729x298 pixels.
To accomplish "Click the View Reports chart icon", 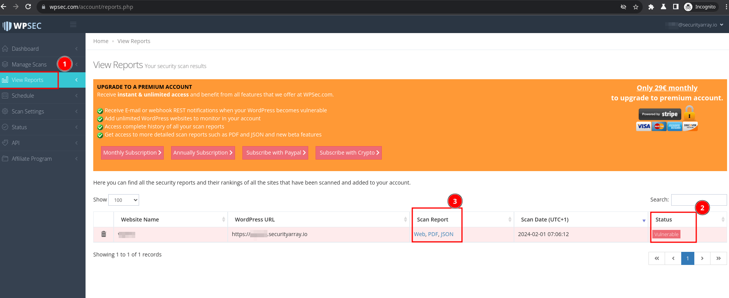I will (5, 80).
